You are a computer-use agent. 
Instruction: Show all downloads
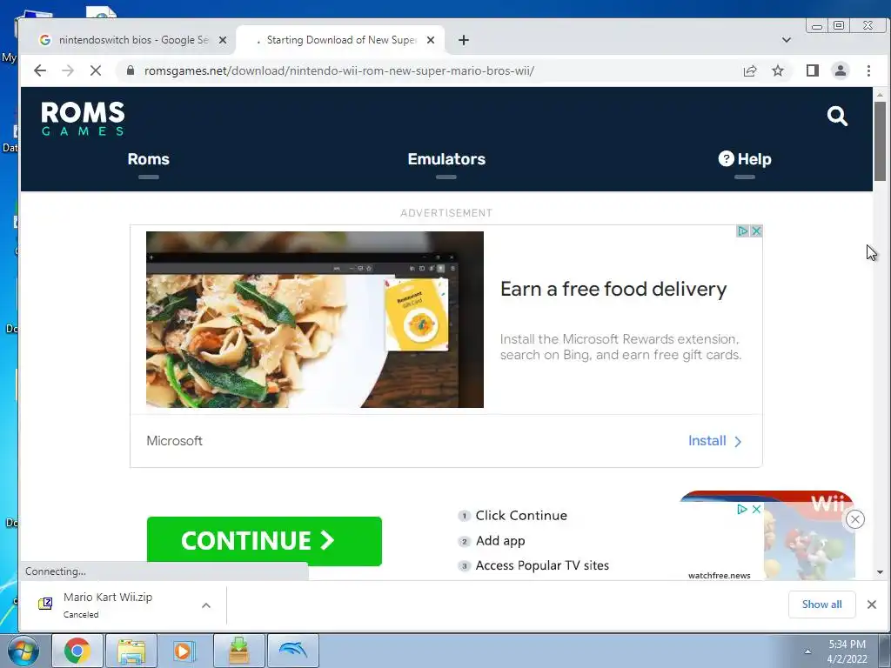(x=821, y=605)
